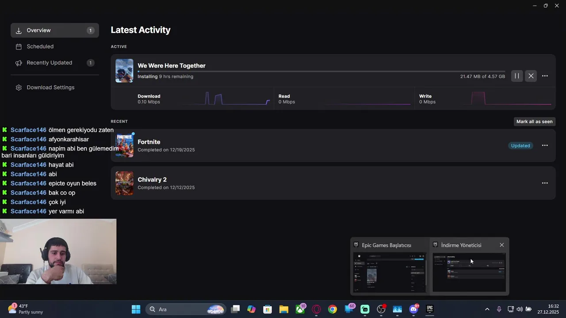The height and width of the screenshot is (318, 566).
Task: Open File Explorer from the taskbar
Action: point(283,309)
